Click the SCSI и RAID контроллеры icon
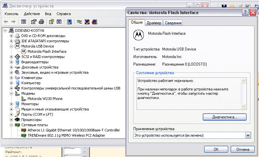This screenshot has width=259, height=157. (x=17, y=57)
